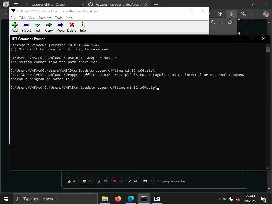Click the Command Prompt title bar icon
This screenshot has height=204, width=272.
15,39
